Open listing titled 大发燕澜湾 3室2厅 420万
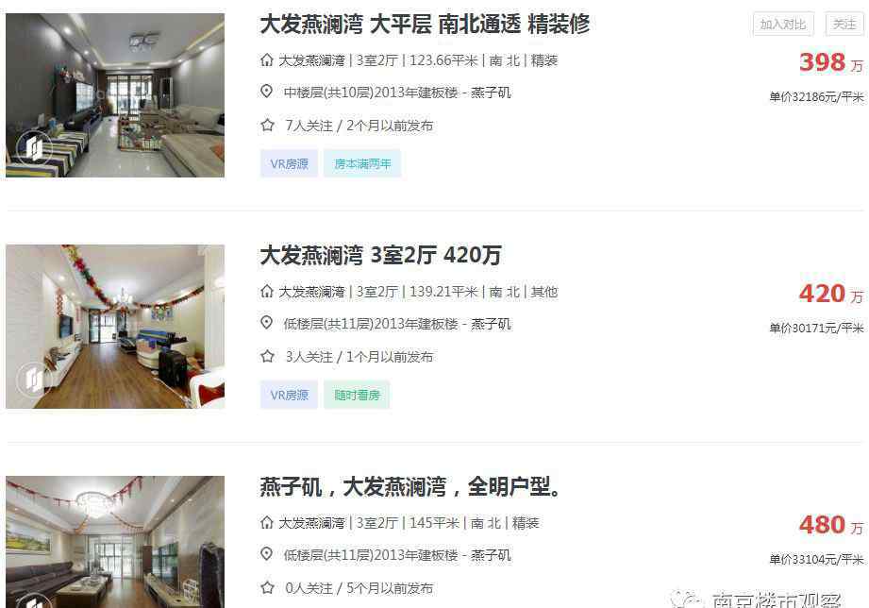Screen dimensions: 869x608 tap(380, 255)
